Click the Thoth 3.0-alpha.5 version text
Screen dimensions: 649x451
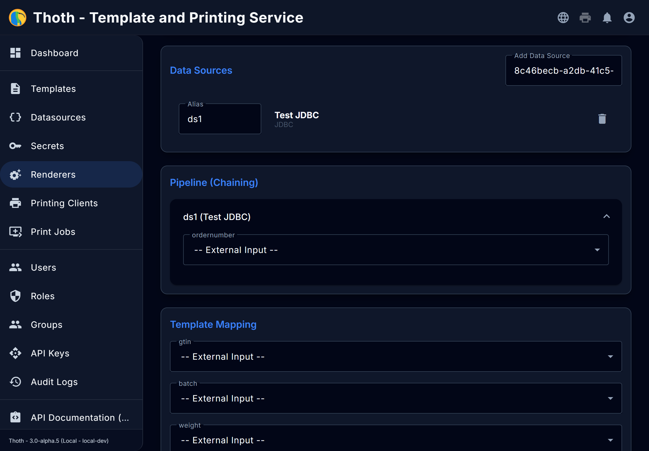click(x=59, y=441)
